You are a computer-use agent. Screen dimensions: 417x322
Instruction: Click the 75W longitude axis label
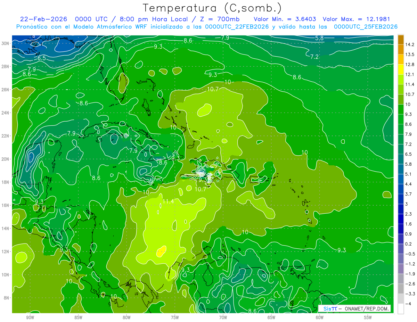pyautogui.click(x=175, y=317)
